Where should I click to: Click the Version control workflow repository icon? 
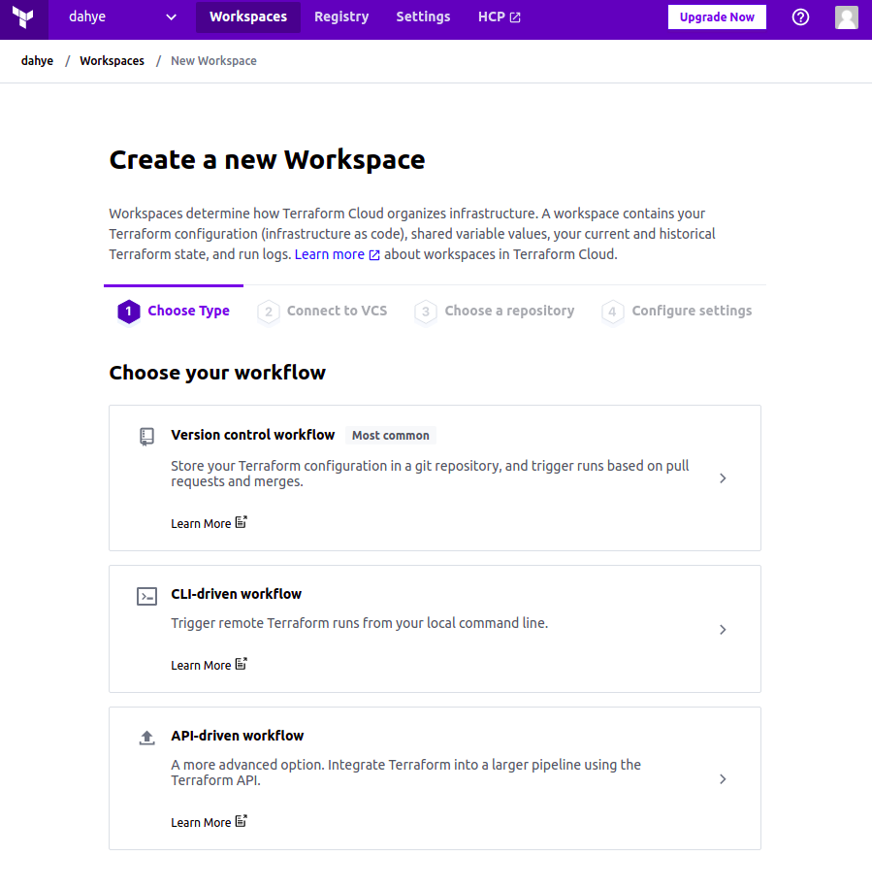click(x=146, y=437)
